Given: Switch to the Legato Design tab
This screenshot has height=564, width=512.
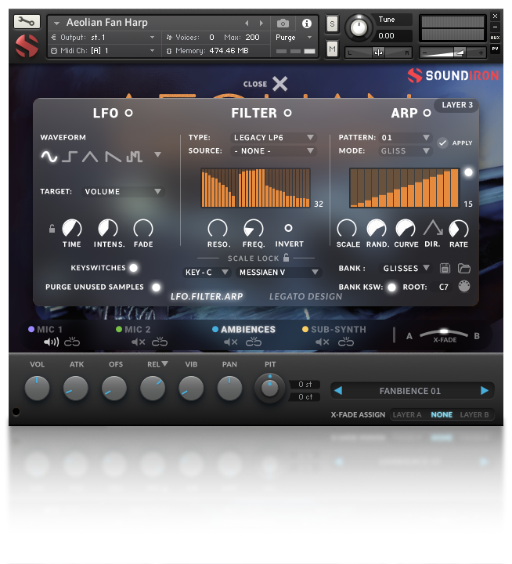Looking at the screenshot, I should (x=305, y=297).
